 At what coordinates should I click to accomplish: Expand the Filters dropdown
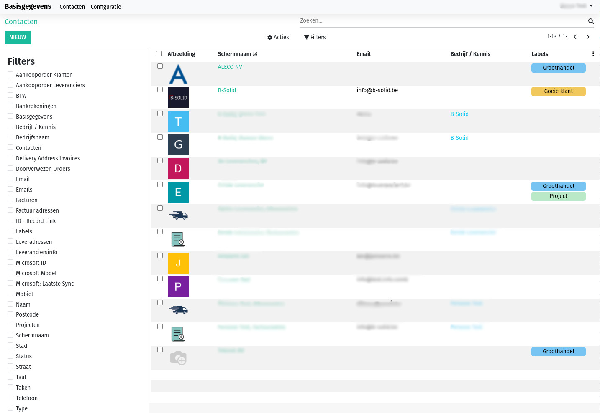point(315,38)
